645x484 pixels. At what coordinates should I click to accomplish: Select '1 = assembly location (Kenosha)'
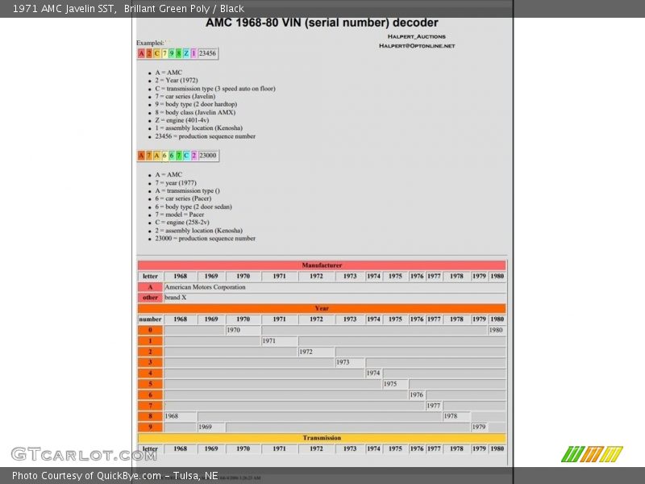tap(198, 128)
